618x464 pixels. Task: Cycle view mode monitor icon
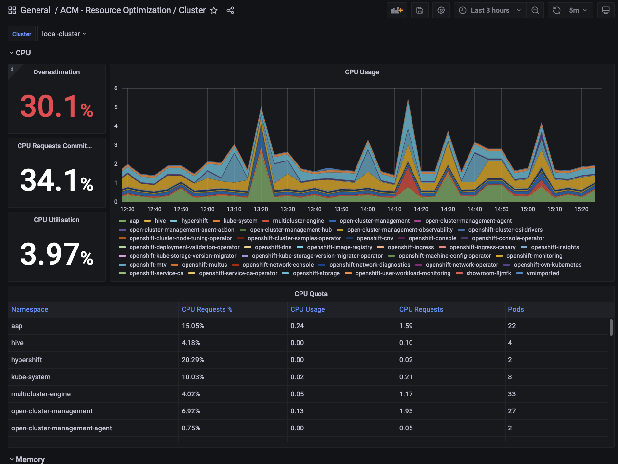[x=606, y=10]
